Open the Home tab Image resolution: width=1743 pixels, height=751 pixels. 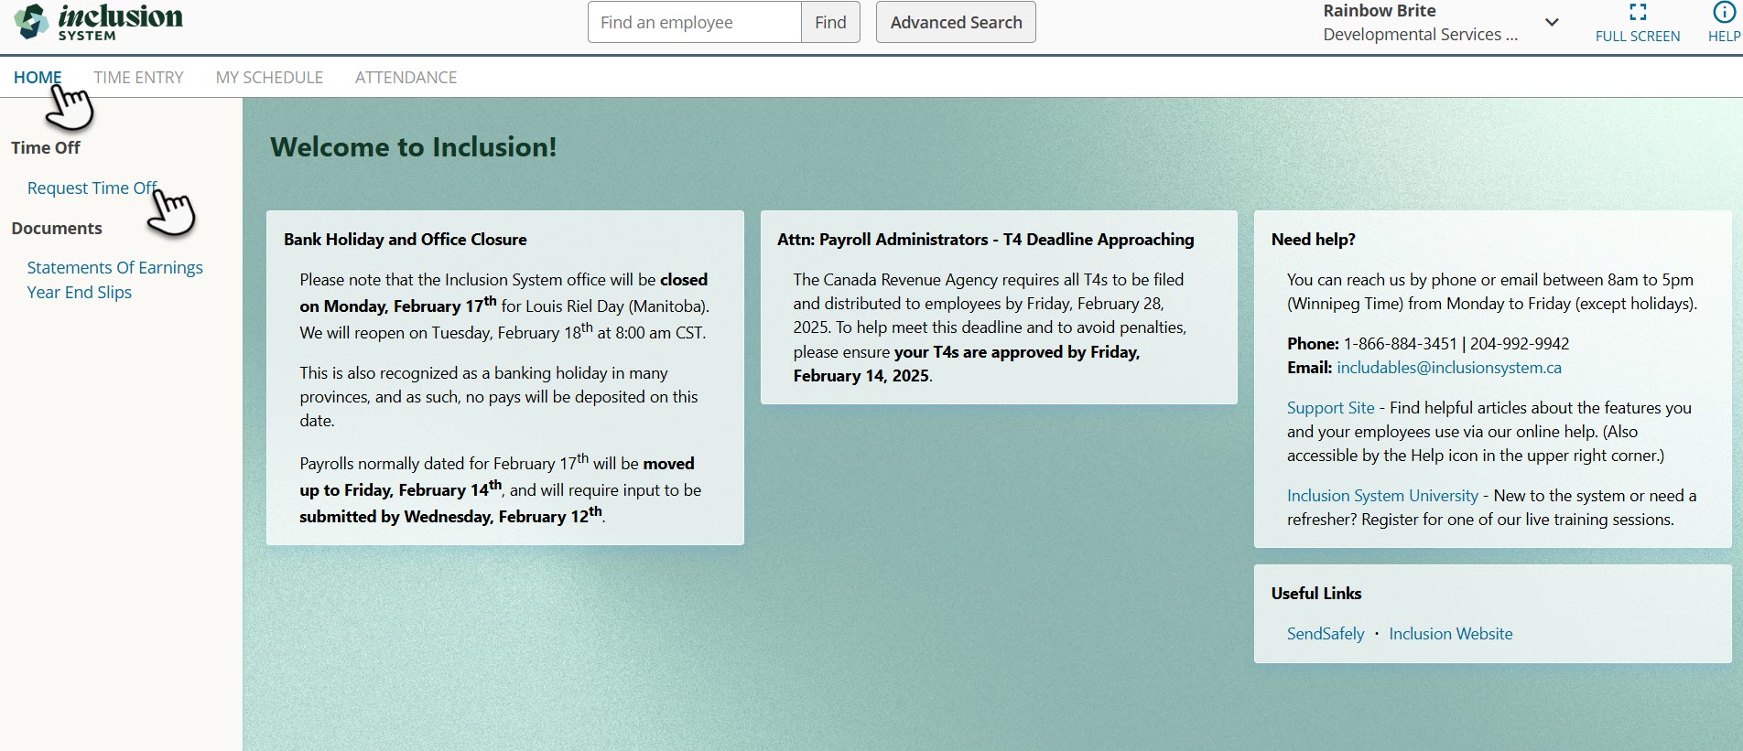tap(38, 78)
